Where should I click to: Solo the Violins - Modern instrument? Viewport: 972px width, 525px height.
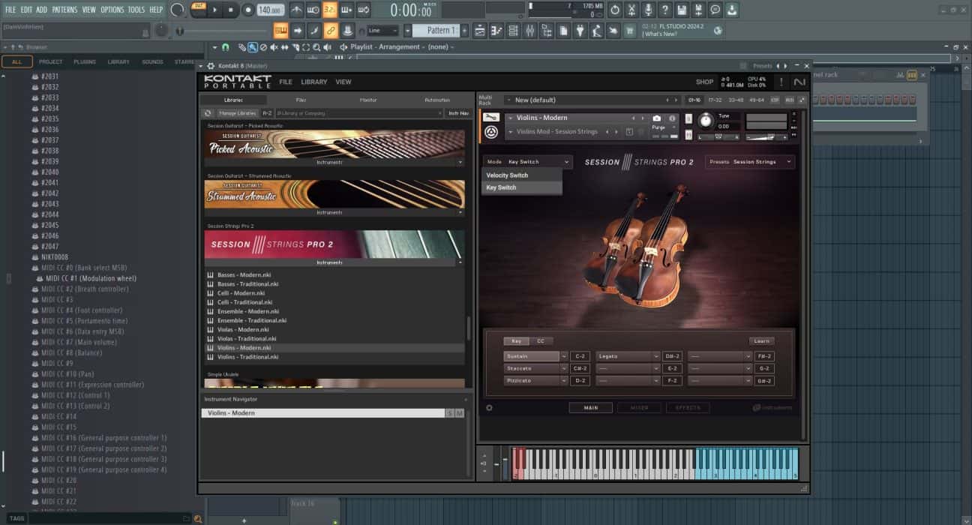(450, 413)
